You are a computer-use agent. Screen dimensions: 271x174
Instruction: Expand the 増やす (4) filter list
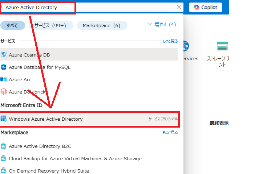point(162,24)
